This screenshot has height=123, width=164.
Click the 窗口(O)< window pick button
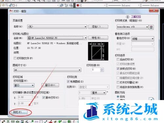(x=50, y=85)
